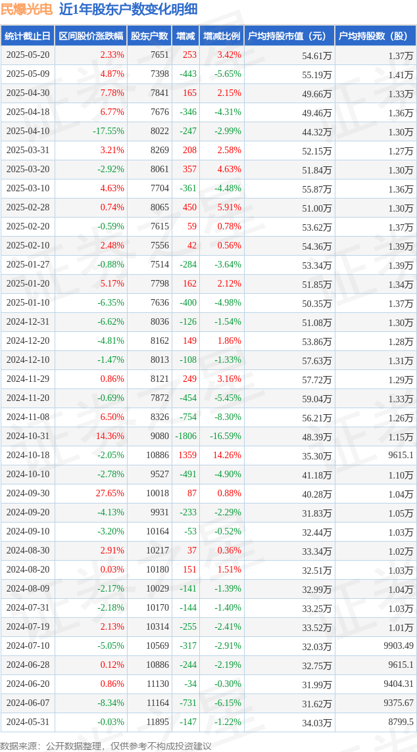Click the 2024-05-31 date cell

28,722
